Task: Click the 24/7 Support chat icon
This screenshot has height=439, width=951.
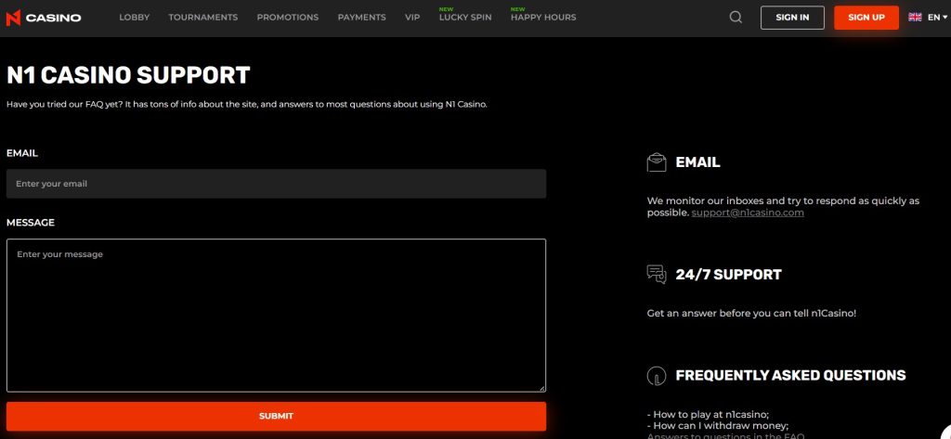Action: tap(657, 274)
